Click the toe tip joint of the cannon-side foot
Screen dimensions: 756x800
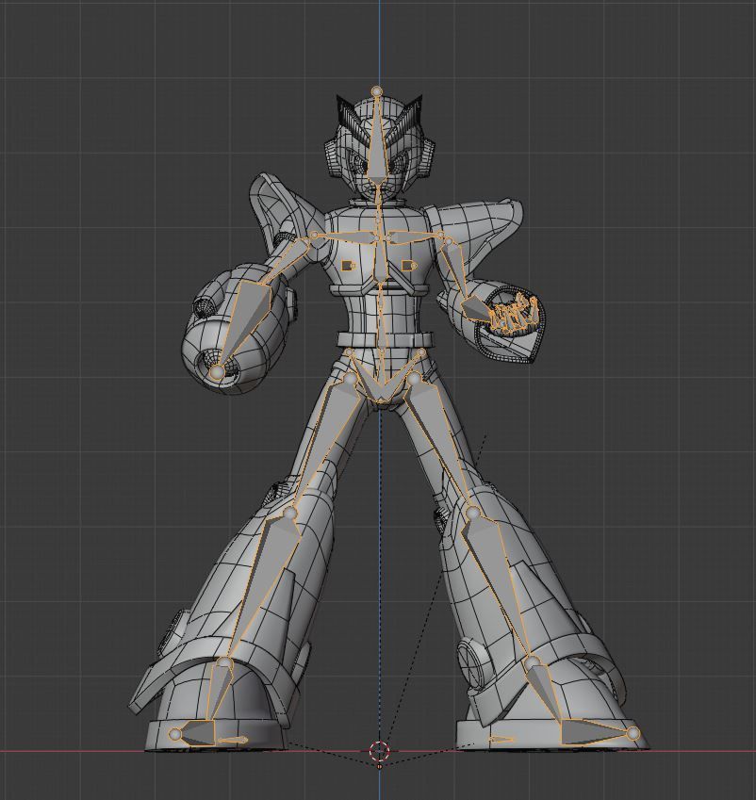tap(175, 735)
